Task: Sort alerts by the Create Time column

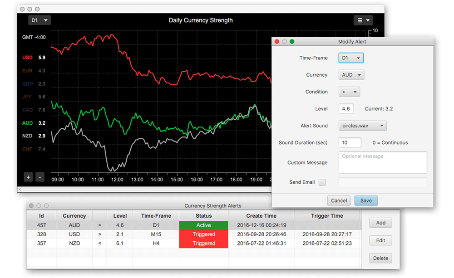Action: coord(262,215)
